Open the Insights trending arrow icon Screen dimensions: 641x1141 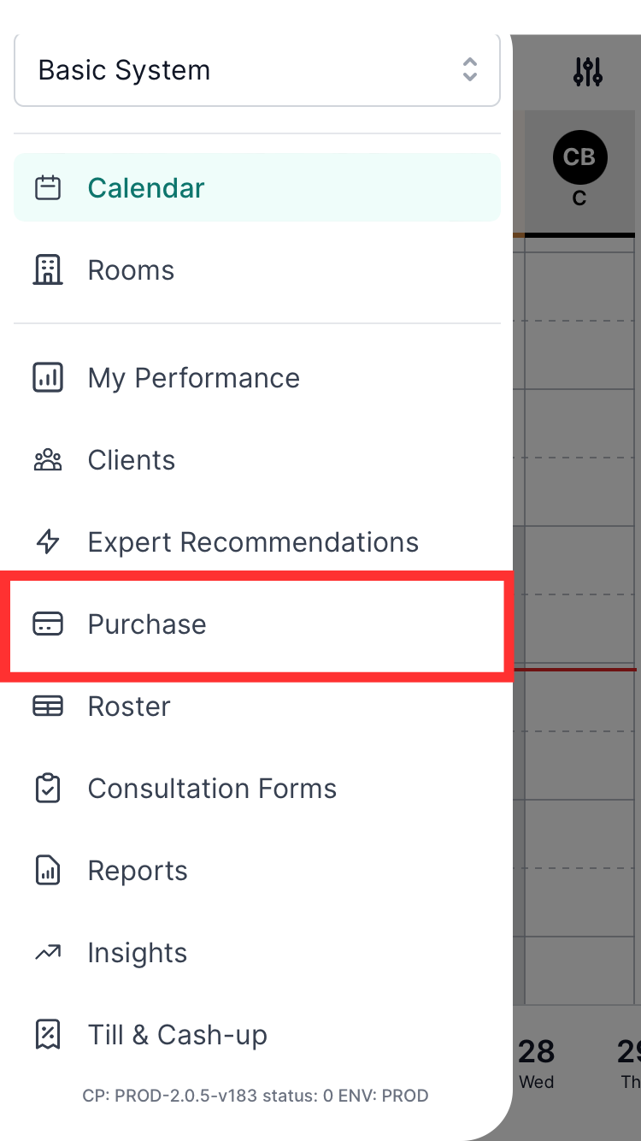pos(48,953)
